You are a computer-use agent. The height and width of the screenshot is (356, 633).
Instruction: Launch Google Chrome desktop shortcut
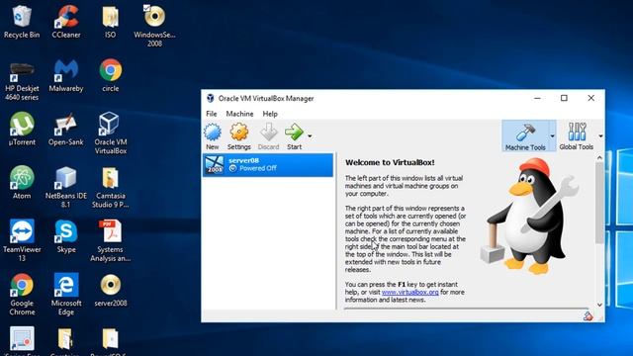[22, 295]
